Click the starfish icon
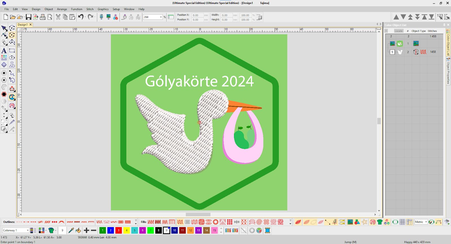The width and height of the screenshot is (451, 244). point(364,222)
